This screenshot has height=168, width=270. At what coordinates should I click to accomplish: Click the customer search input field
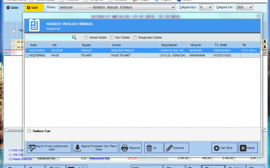point(50,38)
